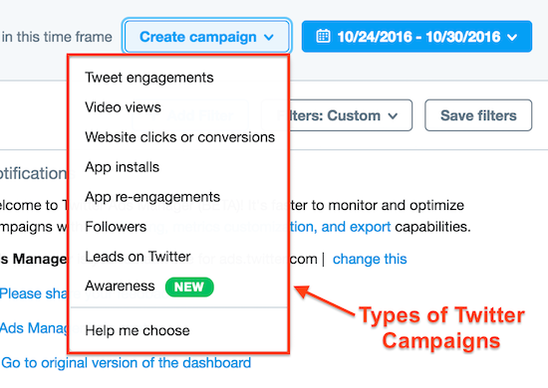This screenshot has width=548, height=388.
Task: Choose Leads on Twitter option
Action: click(137, 257)
